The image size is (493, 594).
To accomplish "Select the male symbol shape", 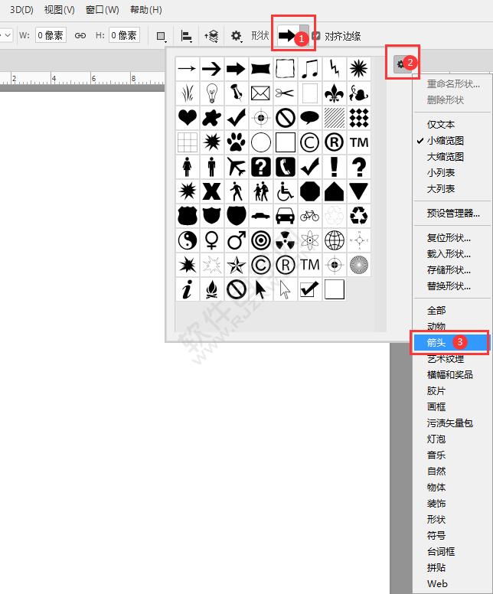I will pyautogui.click(x=236, y=240).
